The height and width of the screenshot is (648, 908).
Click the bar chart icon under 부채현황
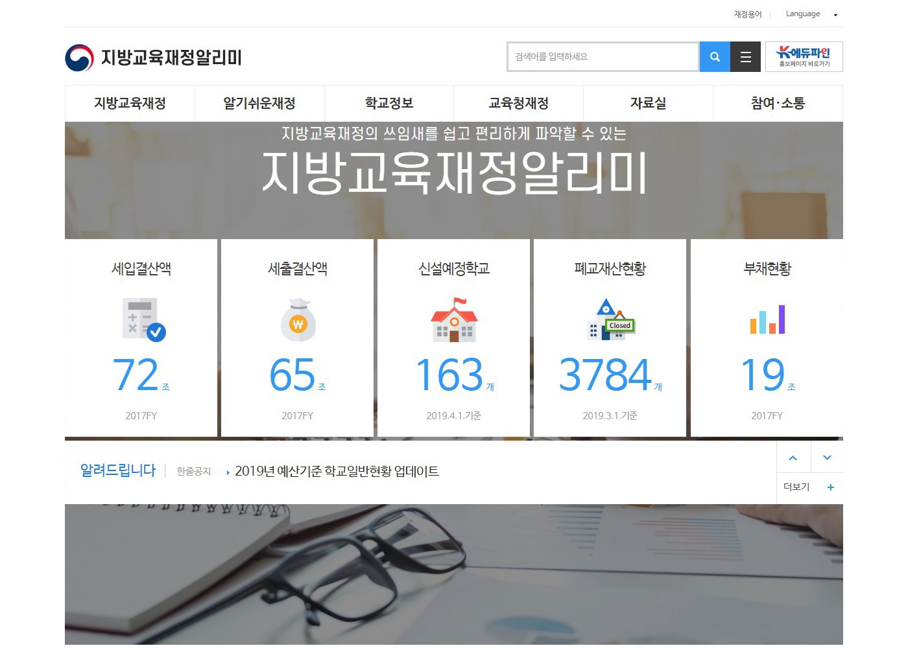pyautogui.click(x=767, y=320)
